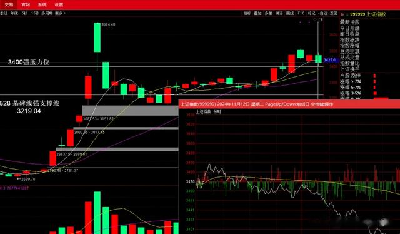
Task: Open the 系统 menu
Action: coord(42,4)
